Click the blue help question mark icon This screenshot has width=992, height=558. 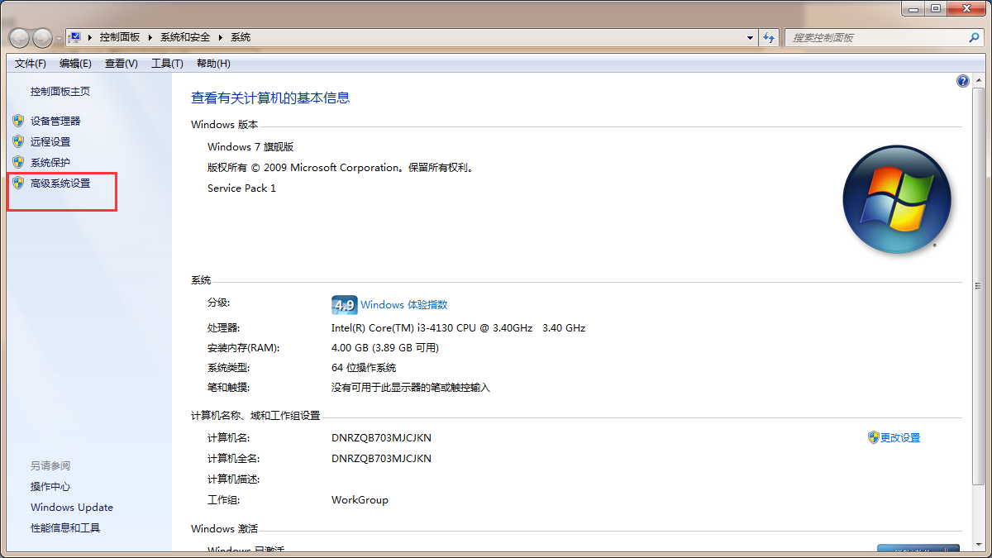[x=962, y=81]
